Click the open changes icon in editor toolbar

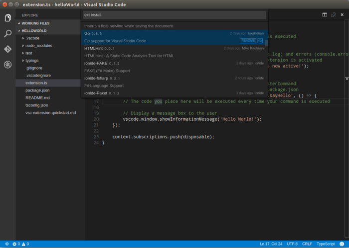tap(333, 15)
